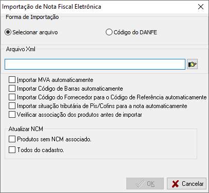Focus the Arquivo Xml path text field
Viewport: 209px width, 193px height.
tap(95, 64)
